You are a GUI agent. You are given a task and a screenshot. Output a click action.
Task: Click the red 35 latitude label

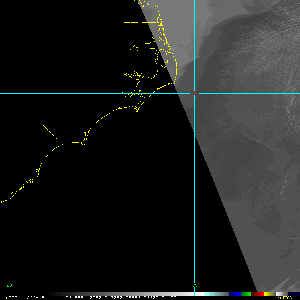point(195,93)
